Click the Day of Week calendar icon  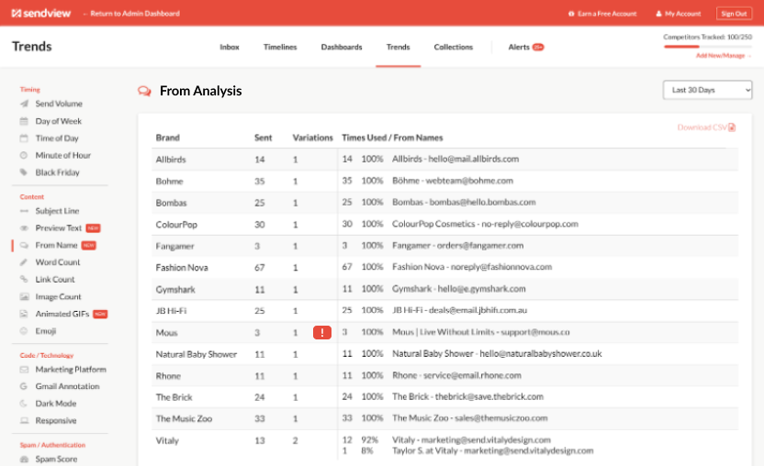(x=24, y=121)
